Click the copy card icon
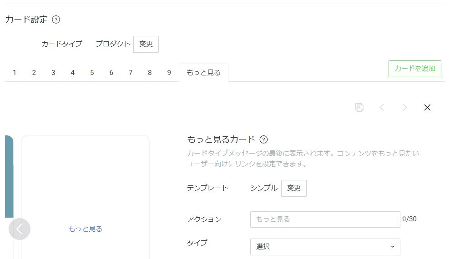 (x=359, y=108)
